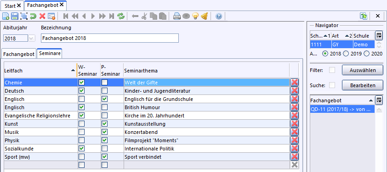Click the 'Internationale Politik' Seminarthema cell
The image size is (387, 172).
206,149
